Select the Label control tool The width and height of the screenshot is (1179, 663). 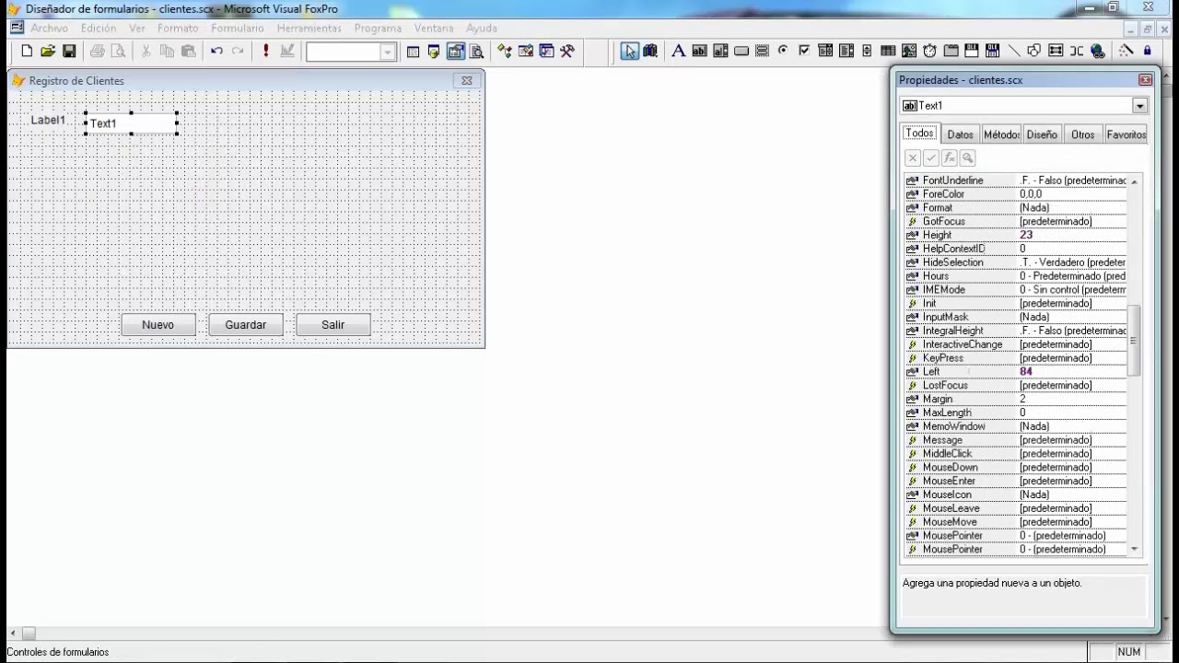(678, 52)
